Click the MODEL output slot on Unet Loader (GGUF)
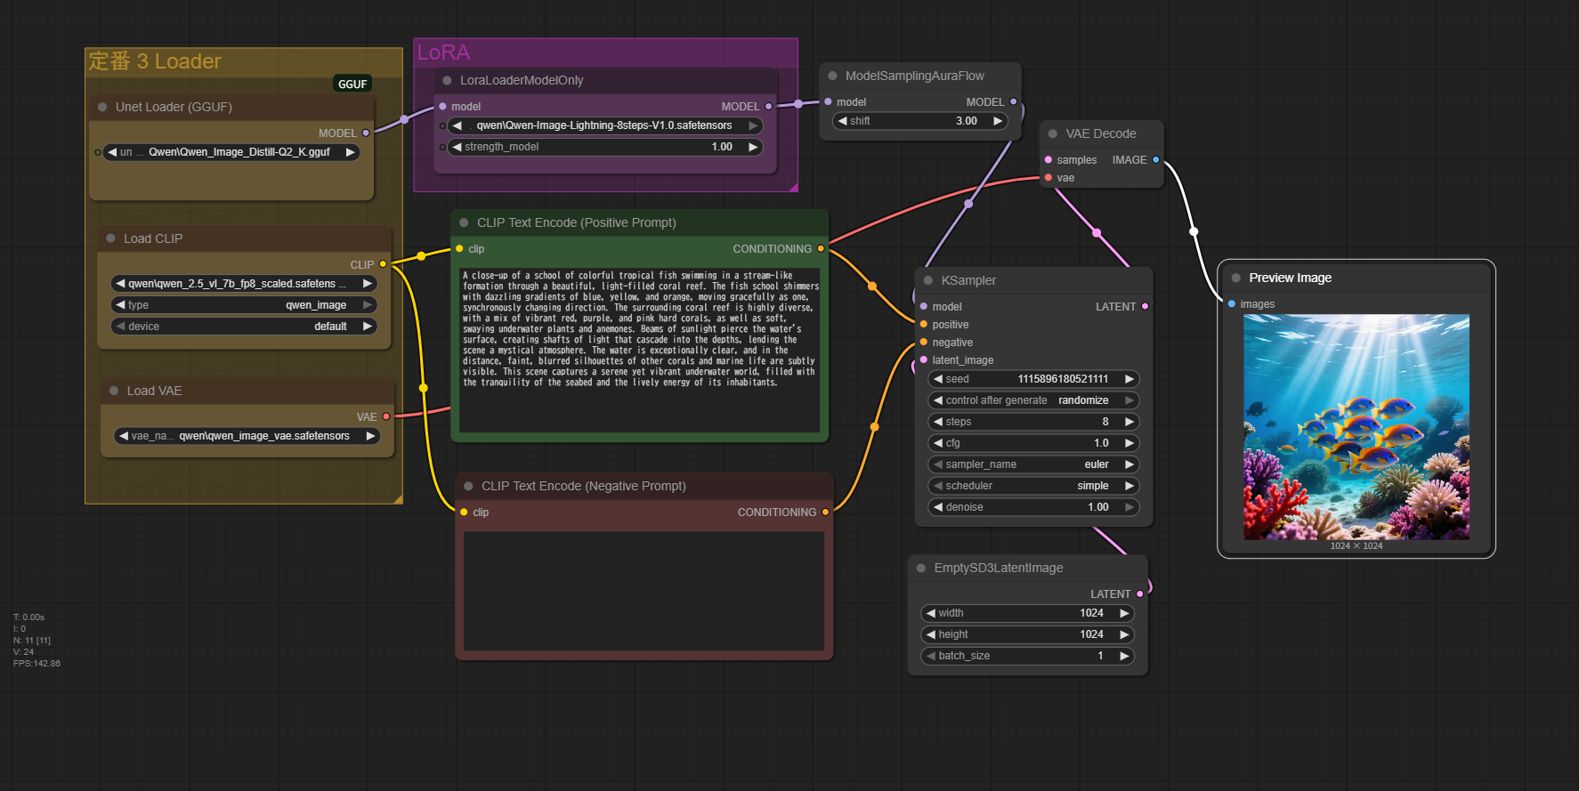 click(x=366, y=133)
